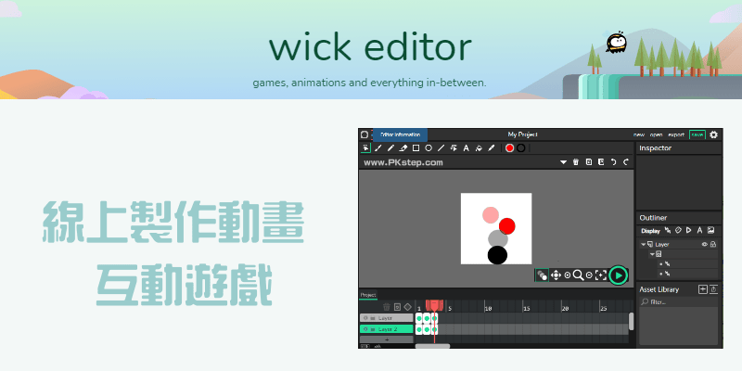This screenshot has width=742, height=371.
Task: Click the save button
Action: pos(697,134)
